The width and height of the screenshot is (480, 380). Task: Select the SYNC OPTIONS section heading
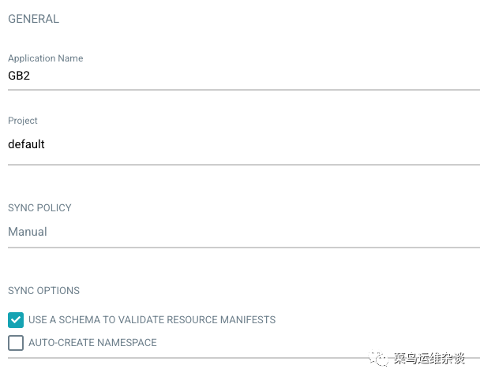click(x=43, y=290)
